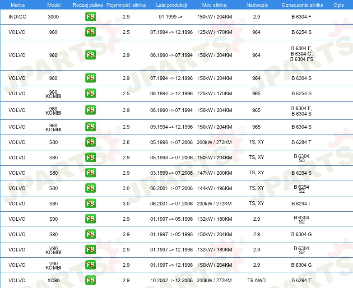Viewport: 353px width, 288px height.
Task: Click the Moc silnika column header
Action: click(x=214, y=5)
